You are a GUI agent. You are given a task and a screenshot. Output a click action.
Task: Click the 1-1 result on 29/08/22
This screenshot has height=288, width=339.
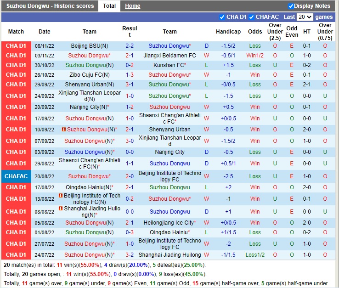click(130, 163)
